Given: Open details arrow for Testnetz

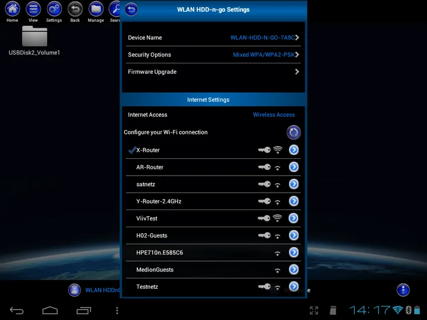Looking at the screenshot, I should pos(294,286).
